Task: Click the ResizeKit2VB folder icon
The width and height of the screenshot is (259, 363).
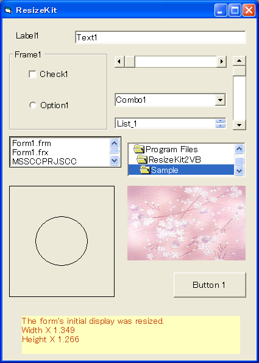Action: point(142,159)
